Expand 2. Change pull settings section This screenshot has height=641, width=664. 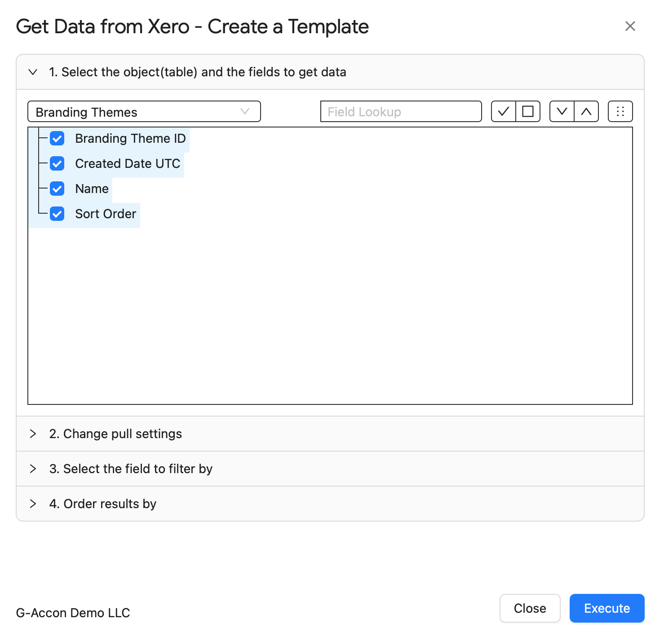(x=330, y=434)
